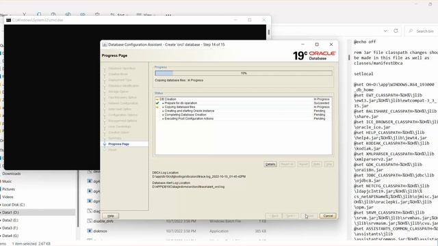Click the in-progress arrow beside DB Creation

point(157,99)
